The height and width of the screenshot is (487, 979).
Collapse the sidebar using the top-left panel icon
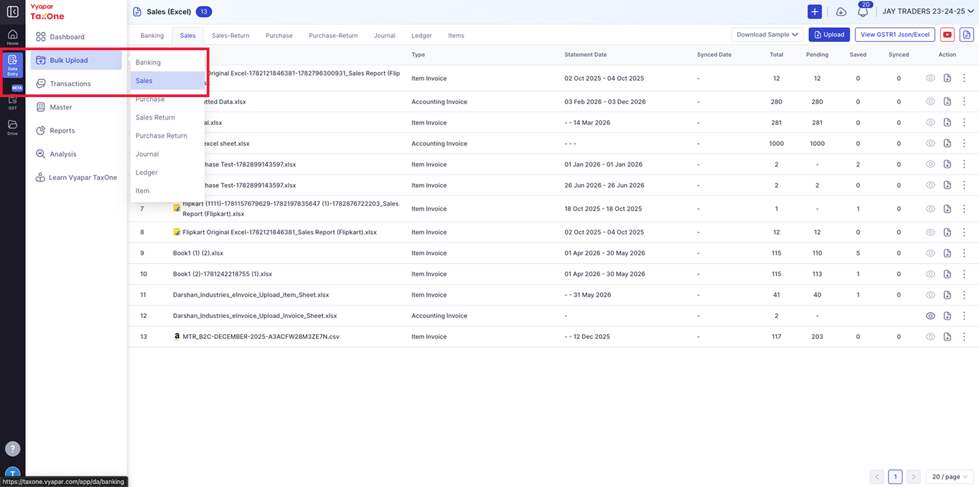[x=12, y=12]
